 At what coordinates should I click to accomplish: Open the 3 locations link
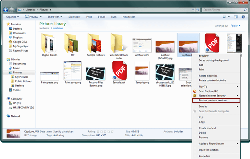pos(57,28)
